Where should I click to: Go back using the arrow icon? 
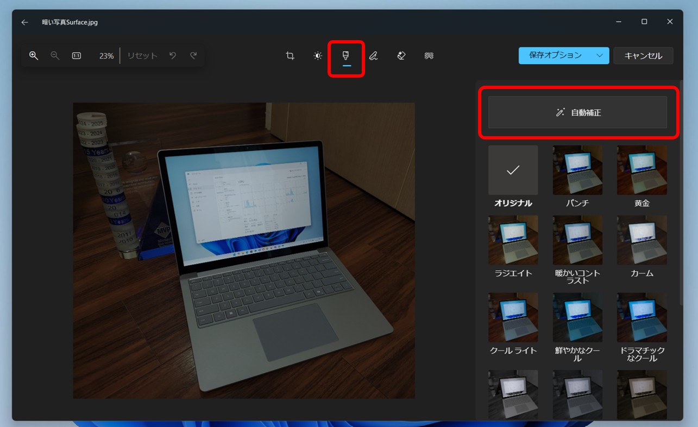click(x=24, y=22)
